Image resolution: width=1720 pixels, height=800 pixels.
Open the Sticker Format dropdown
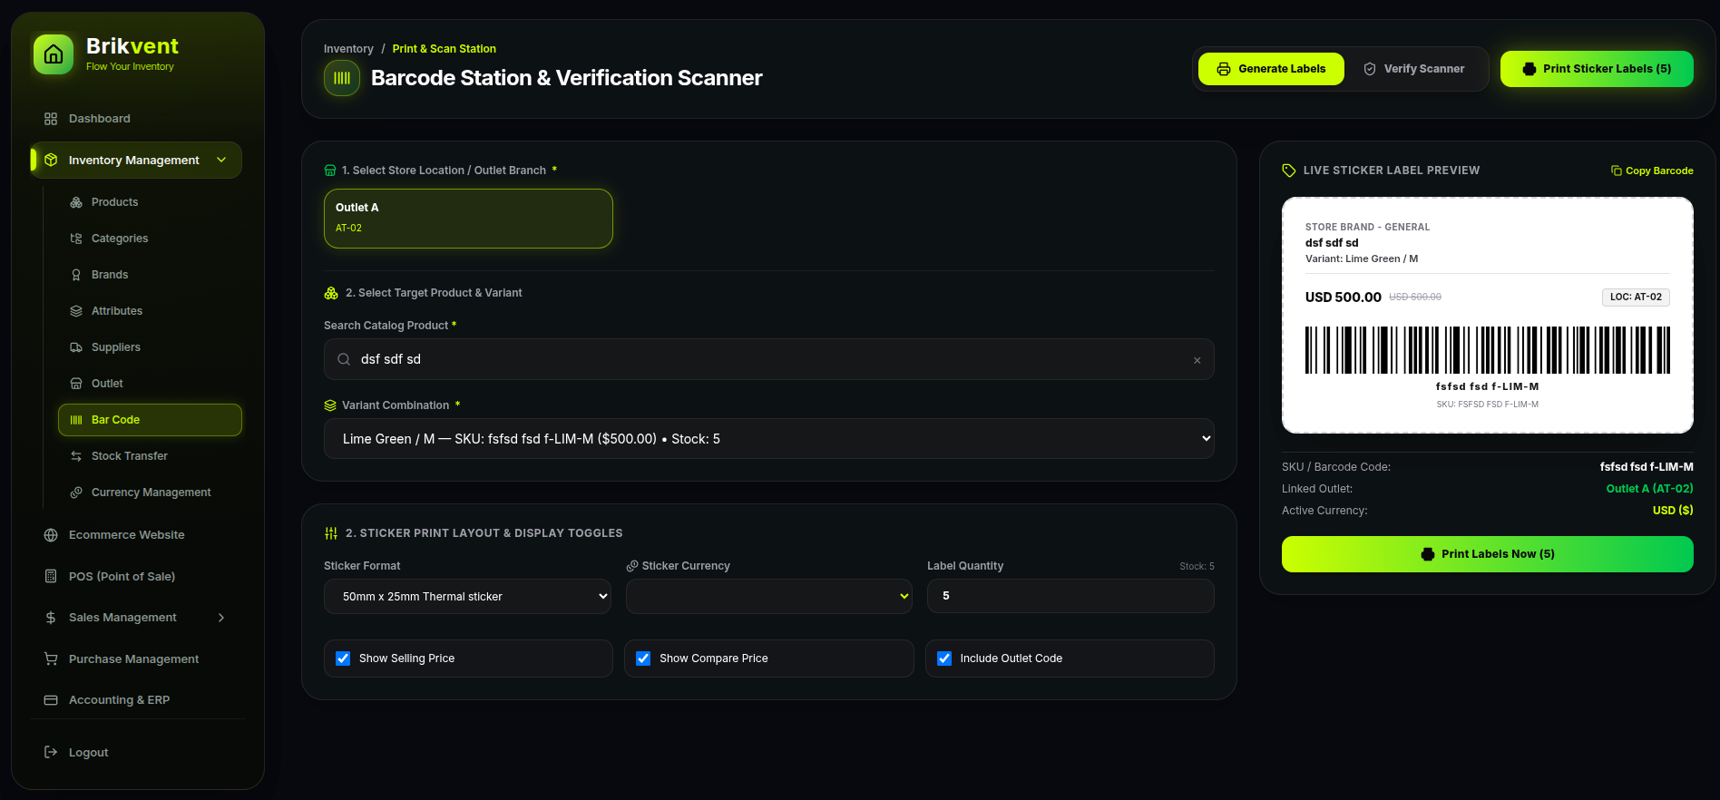click(x=467, y=597)
